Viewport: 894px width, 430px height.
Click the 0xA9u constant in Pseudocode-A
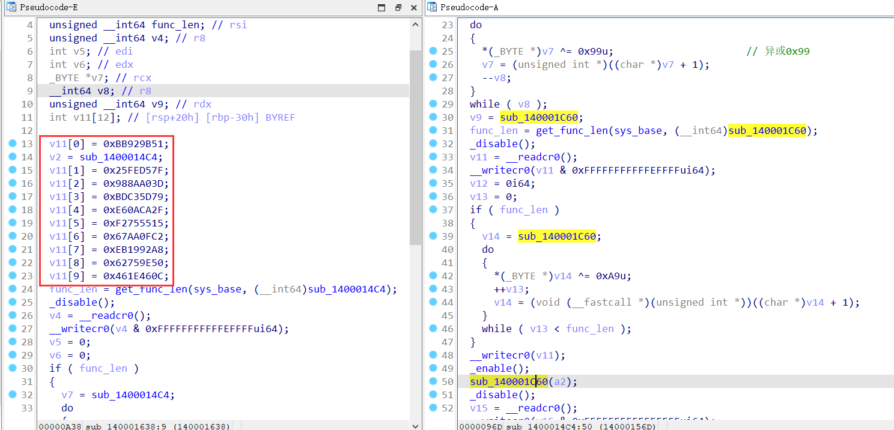point(611,276)
